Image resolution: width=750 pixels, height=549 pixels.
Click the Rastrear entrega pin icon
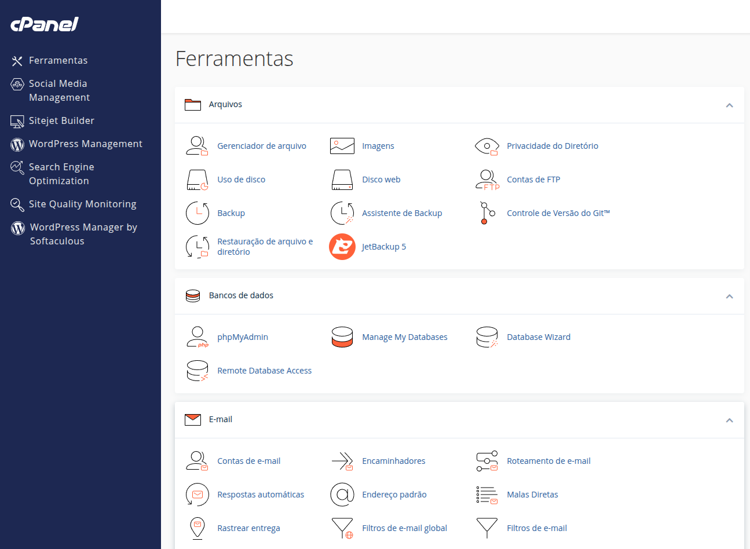(197, 528)
